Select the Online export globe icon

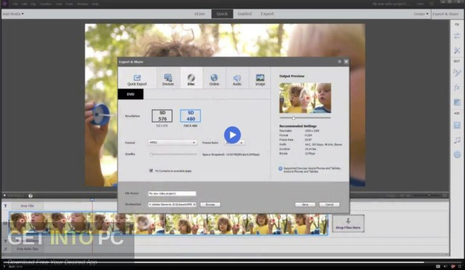214,77
